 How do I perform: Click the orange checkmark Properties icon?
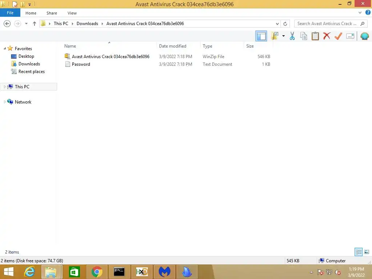338,36
